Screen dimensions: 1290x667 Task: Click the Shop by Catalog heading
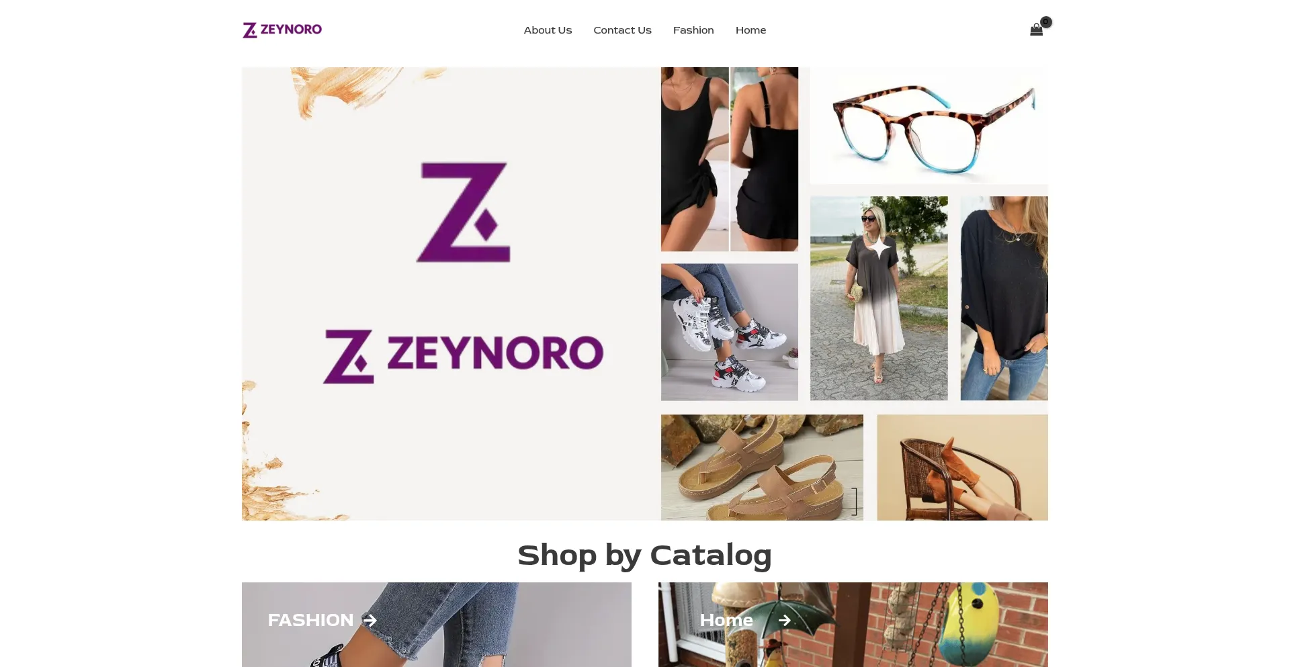click(x=644, y=555)
